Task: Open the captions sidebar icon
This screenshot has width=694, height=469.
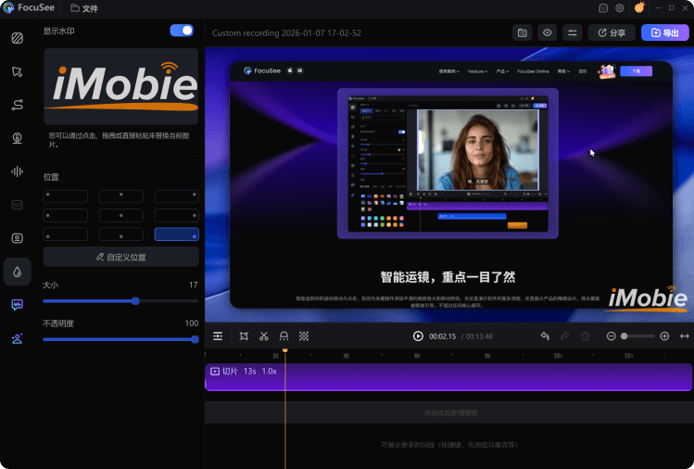Action: click(18, 205)
